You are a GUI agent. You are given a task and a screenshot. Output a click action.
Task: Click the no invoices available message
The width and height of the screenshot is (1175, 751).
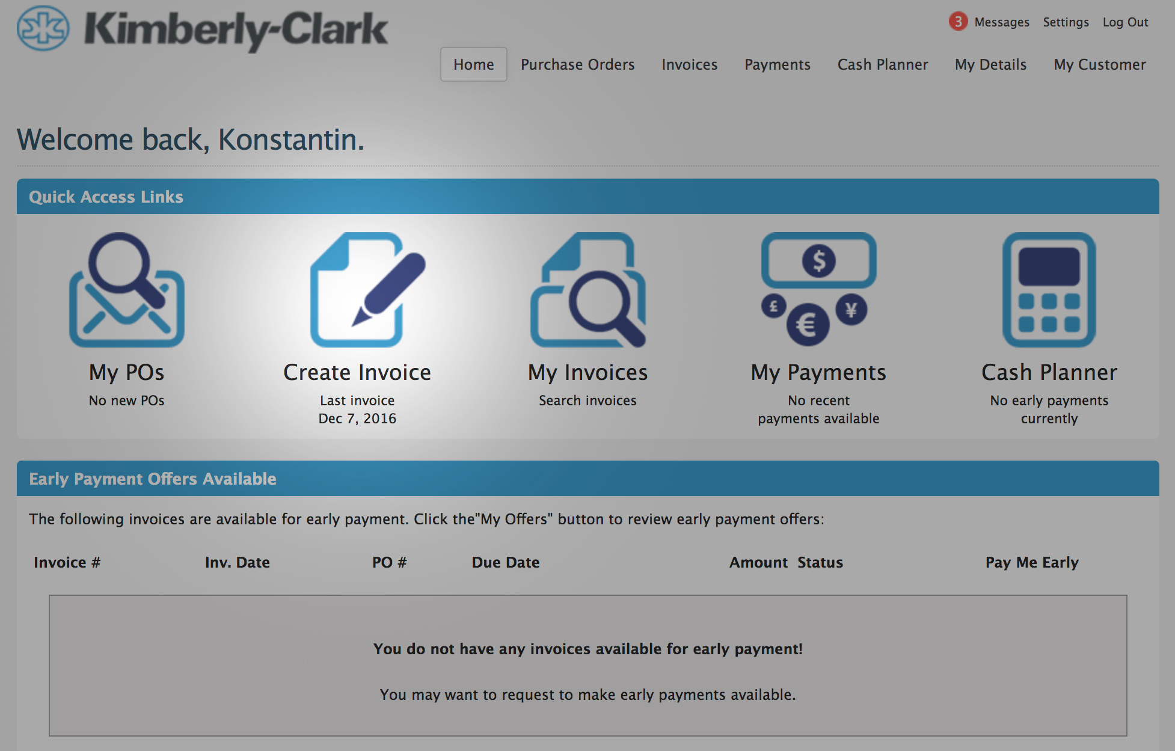pyautogui.click(x=587, y=649)
